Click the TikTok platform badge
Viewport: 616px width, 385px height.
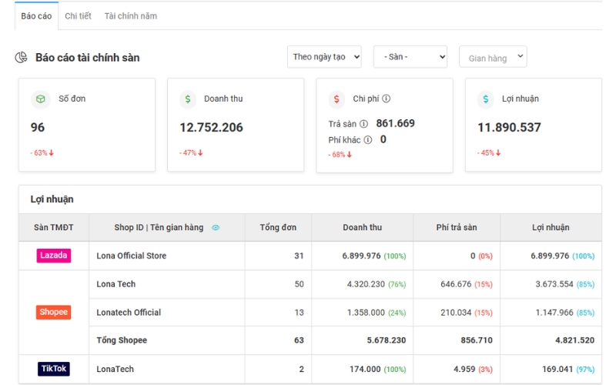pyautogui.click(x=53, y=369)
